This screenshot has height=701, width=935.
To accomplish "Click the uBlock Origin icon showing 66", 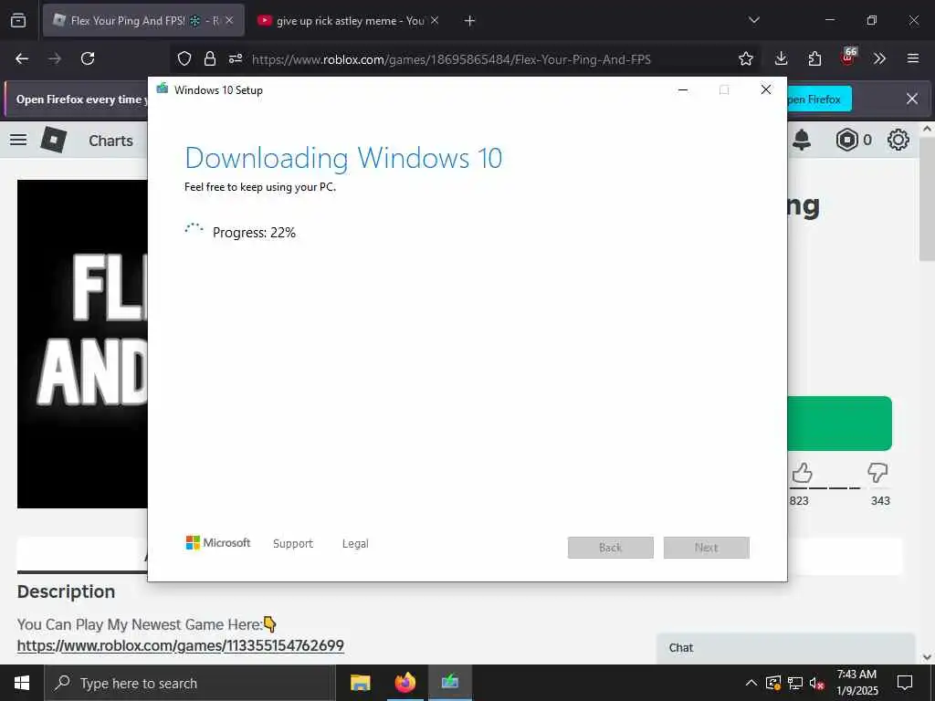I will point(848,57).
